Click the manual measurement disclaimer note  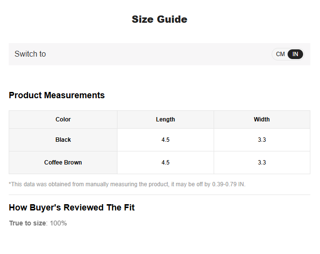click(127, 184)
